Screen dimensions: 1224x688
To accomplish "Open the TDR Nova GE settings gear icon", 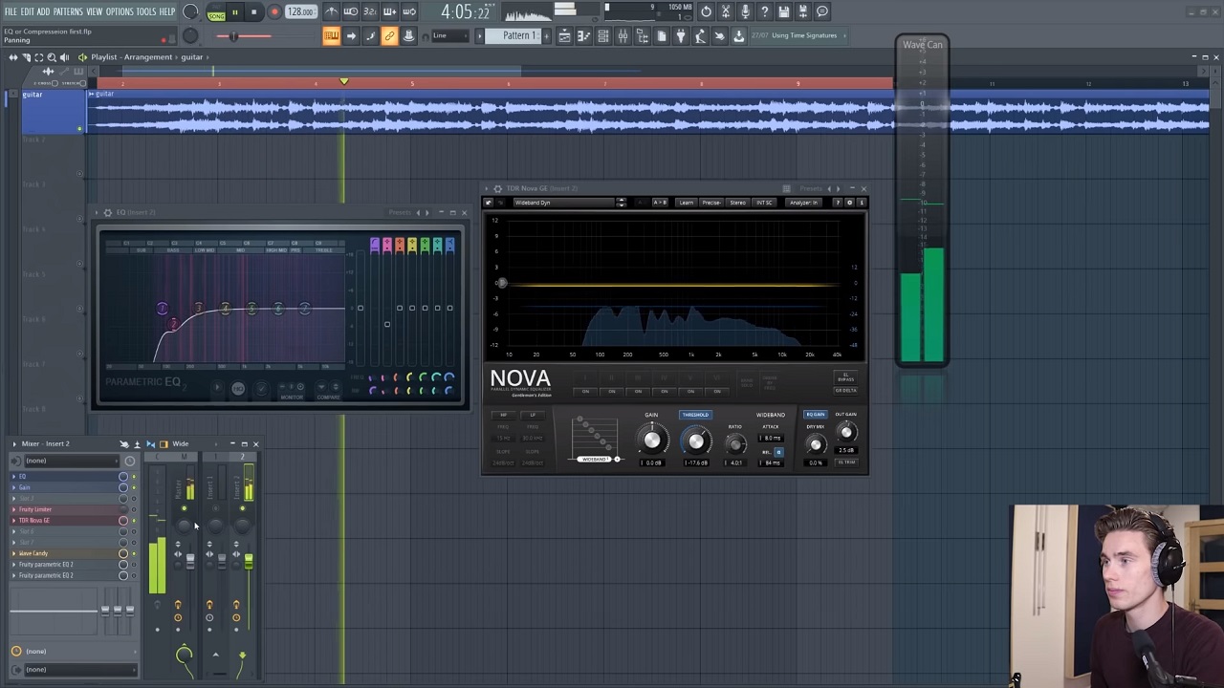I will (x=849, y=203).
